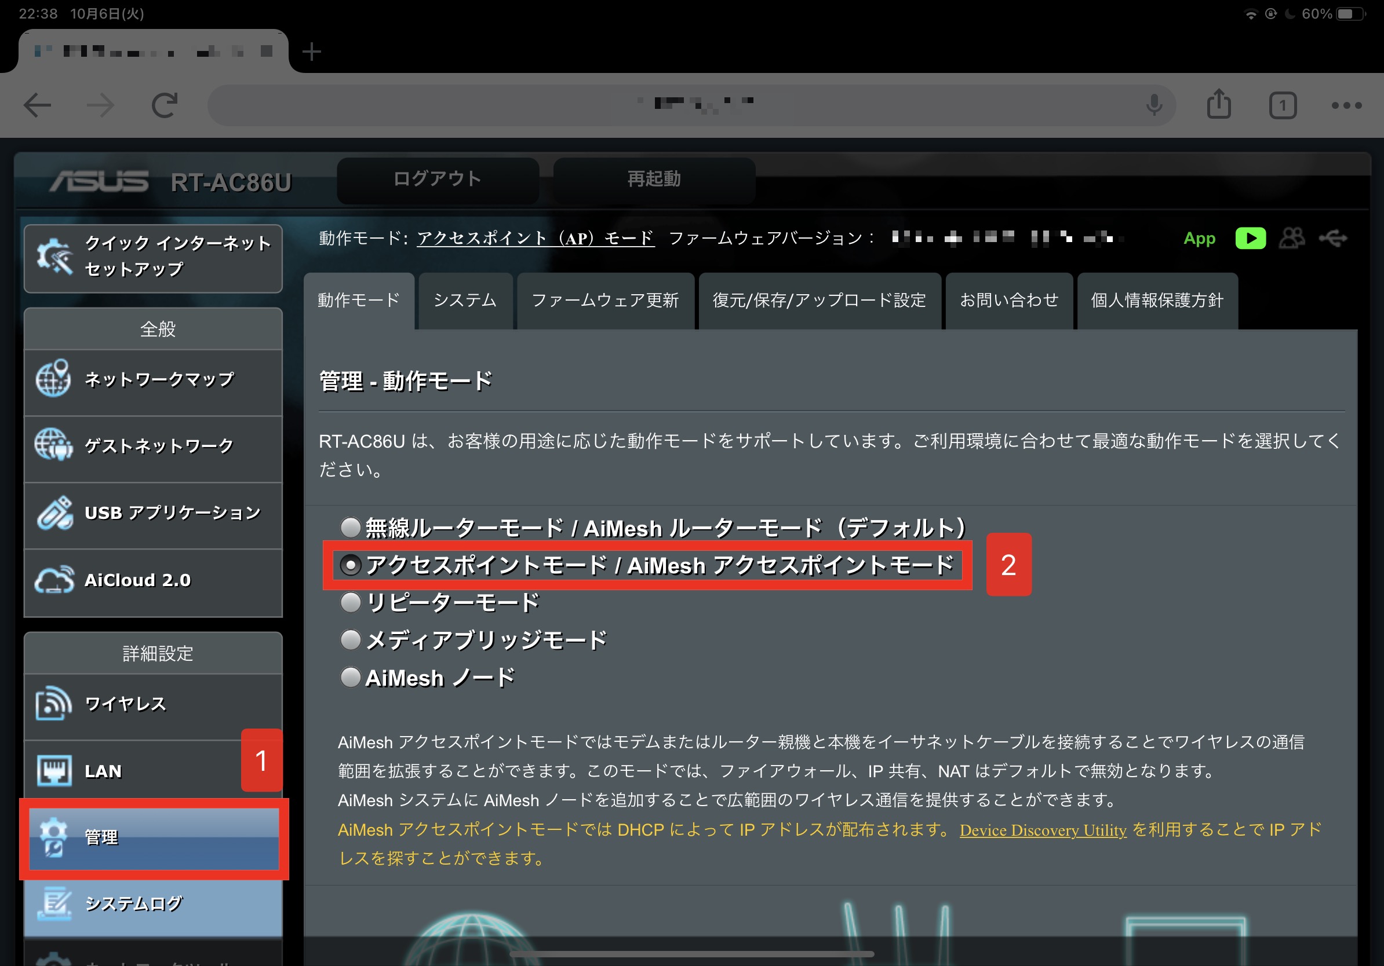
Task: Click the 管理 - 動作モード heading text
Action: [x=406, y=380]
